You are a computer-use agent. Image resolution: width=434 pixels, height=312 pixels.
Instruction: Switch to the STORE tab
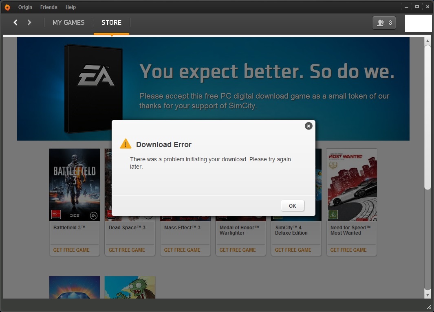point(111,22)
